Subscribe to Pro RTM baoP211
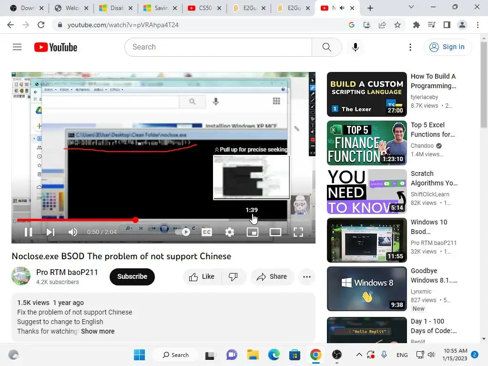The image size is (488, 366). pos(132,277)
